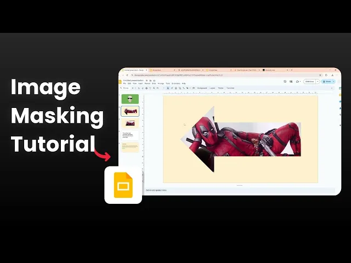Image resolution: width=351 pixels, height=263 pixels.
Task: Click the icon left of Background button
Action: 194,88
